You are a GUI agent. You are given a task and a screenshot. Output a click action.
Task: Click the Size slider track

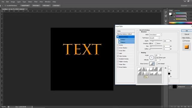[156, 46]
